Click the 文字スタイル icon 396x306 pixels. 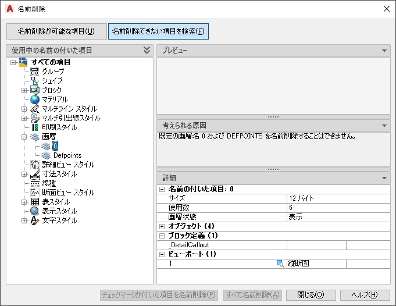pos(35,220)
